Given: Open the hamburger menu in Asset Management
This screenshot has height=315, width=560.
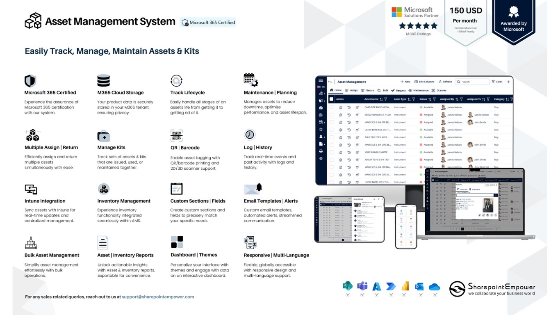Looking at the screenshot, I should pyautogui.click(x=321, y=80).
